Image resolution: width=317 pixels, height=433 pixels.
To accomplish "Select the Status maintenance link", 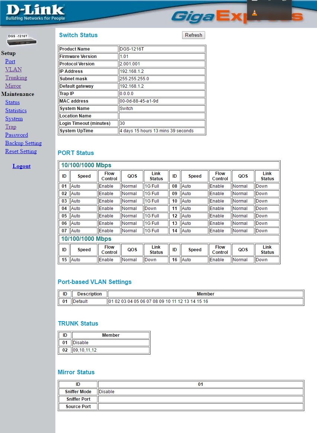I will (x=12, y=102).
